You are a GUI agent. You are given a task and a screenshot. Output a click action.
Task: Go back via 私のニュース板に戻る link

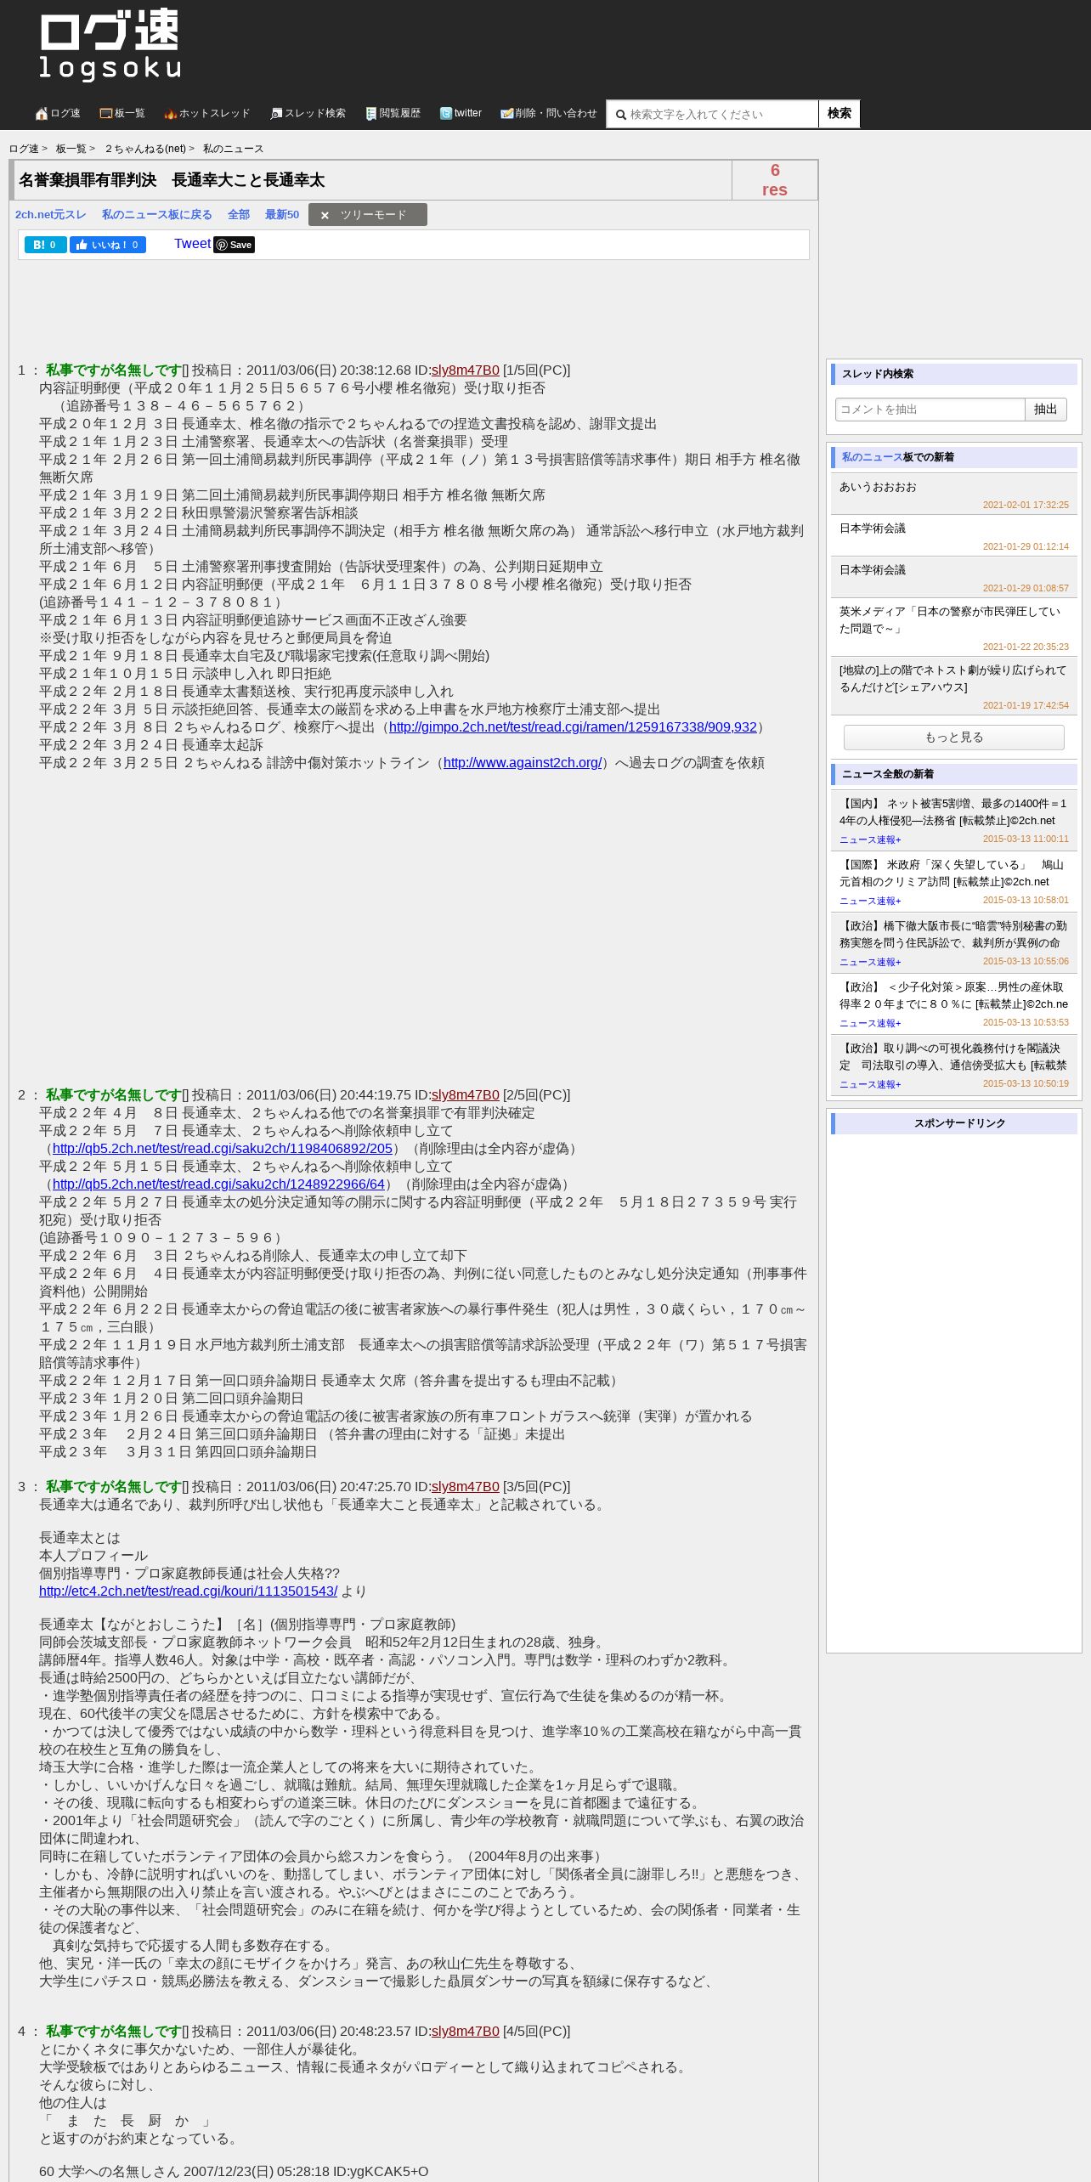pos(157,215)
